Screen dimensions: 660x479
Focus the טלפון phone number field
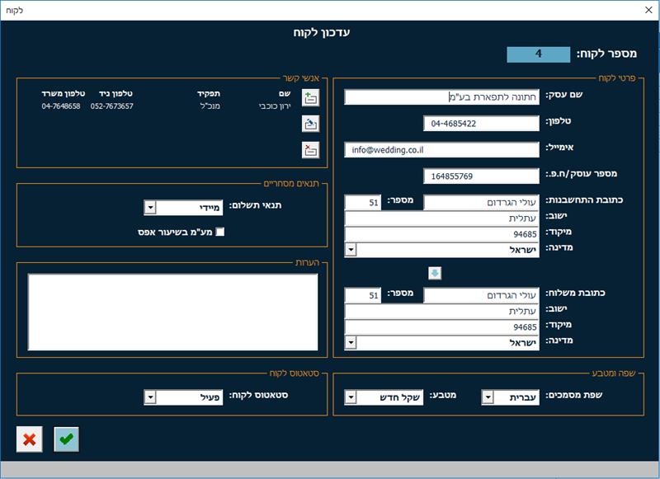pos(481,124)
